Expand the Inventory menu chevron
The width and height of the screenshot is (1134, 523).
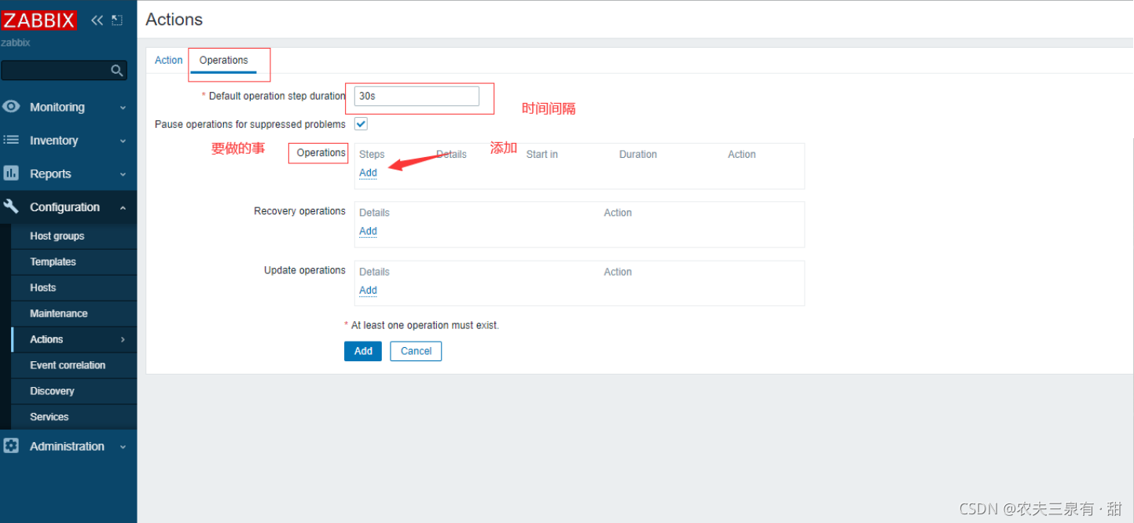tap(123, 141)
